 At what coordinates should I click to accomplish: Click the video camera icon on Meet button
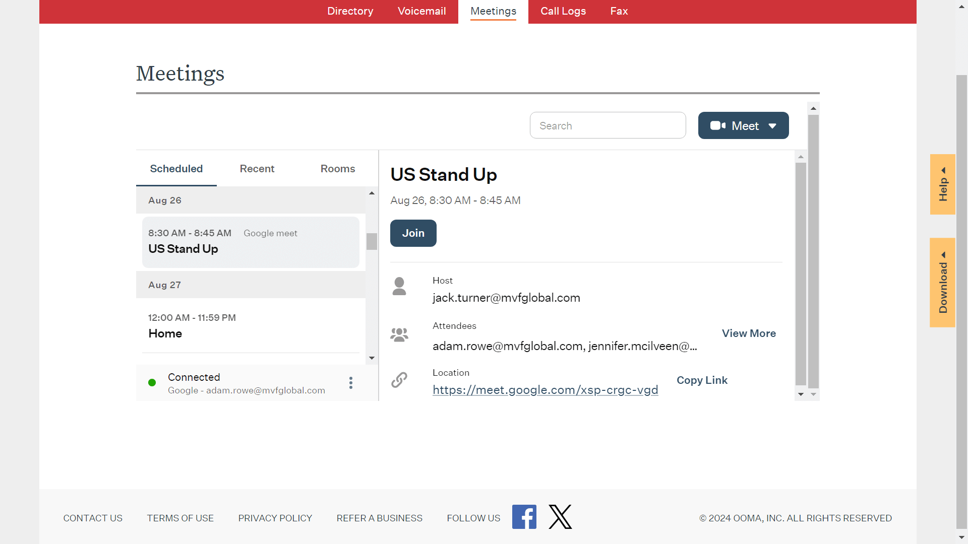coord(717,125)
